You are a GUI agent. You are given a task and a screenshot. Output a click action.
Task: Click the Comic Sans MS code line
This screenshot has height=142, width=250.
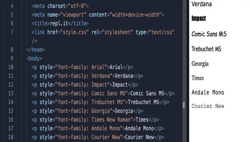click(103, 93)
